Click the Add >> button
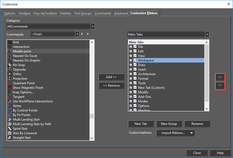 (x=111, y=77)
